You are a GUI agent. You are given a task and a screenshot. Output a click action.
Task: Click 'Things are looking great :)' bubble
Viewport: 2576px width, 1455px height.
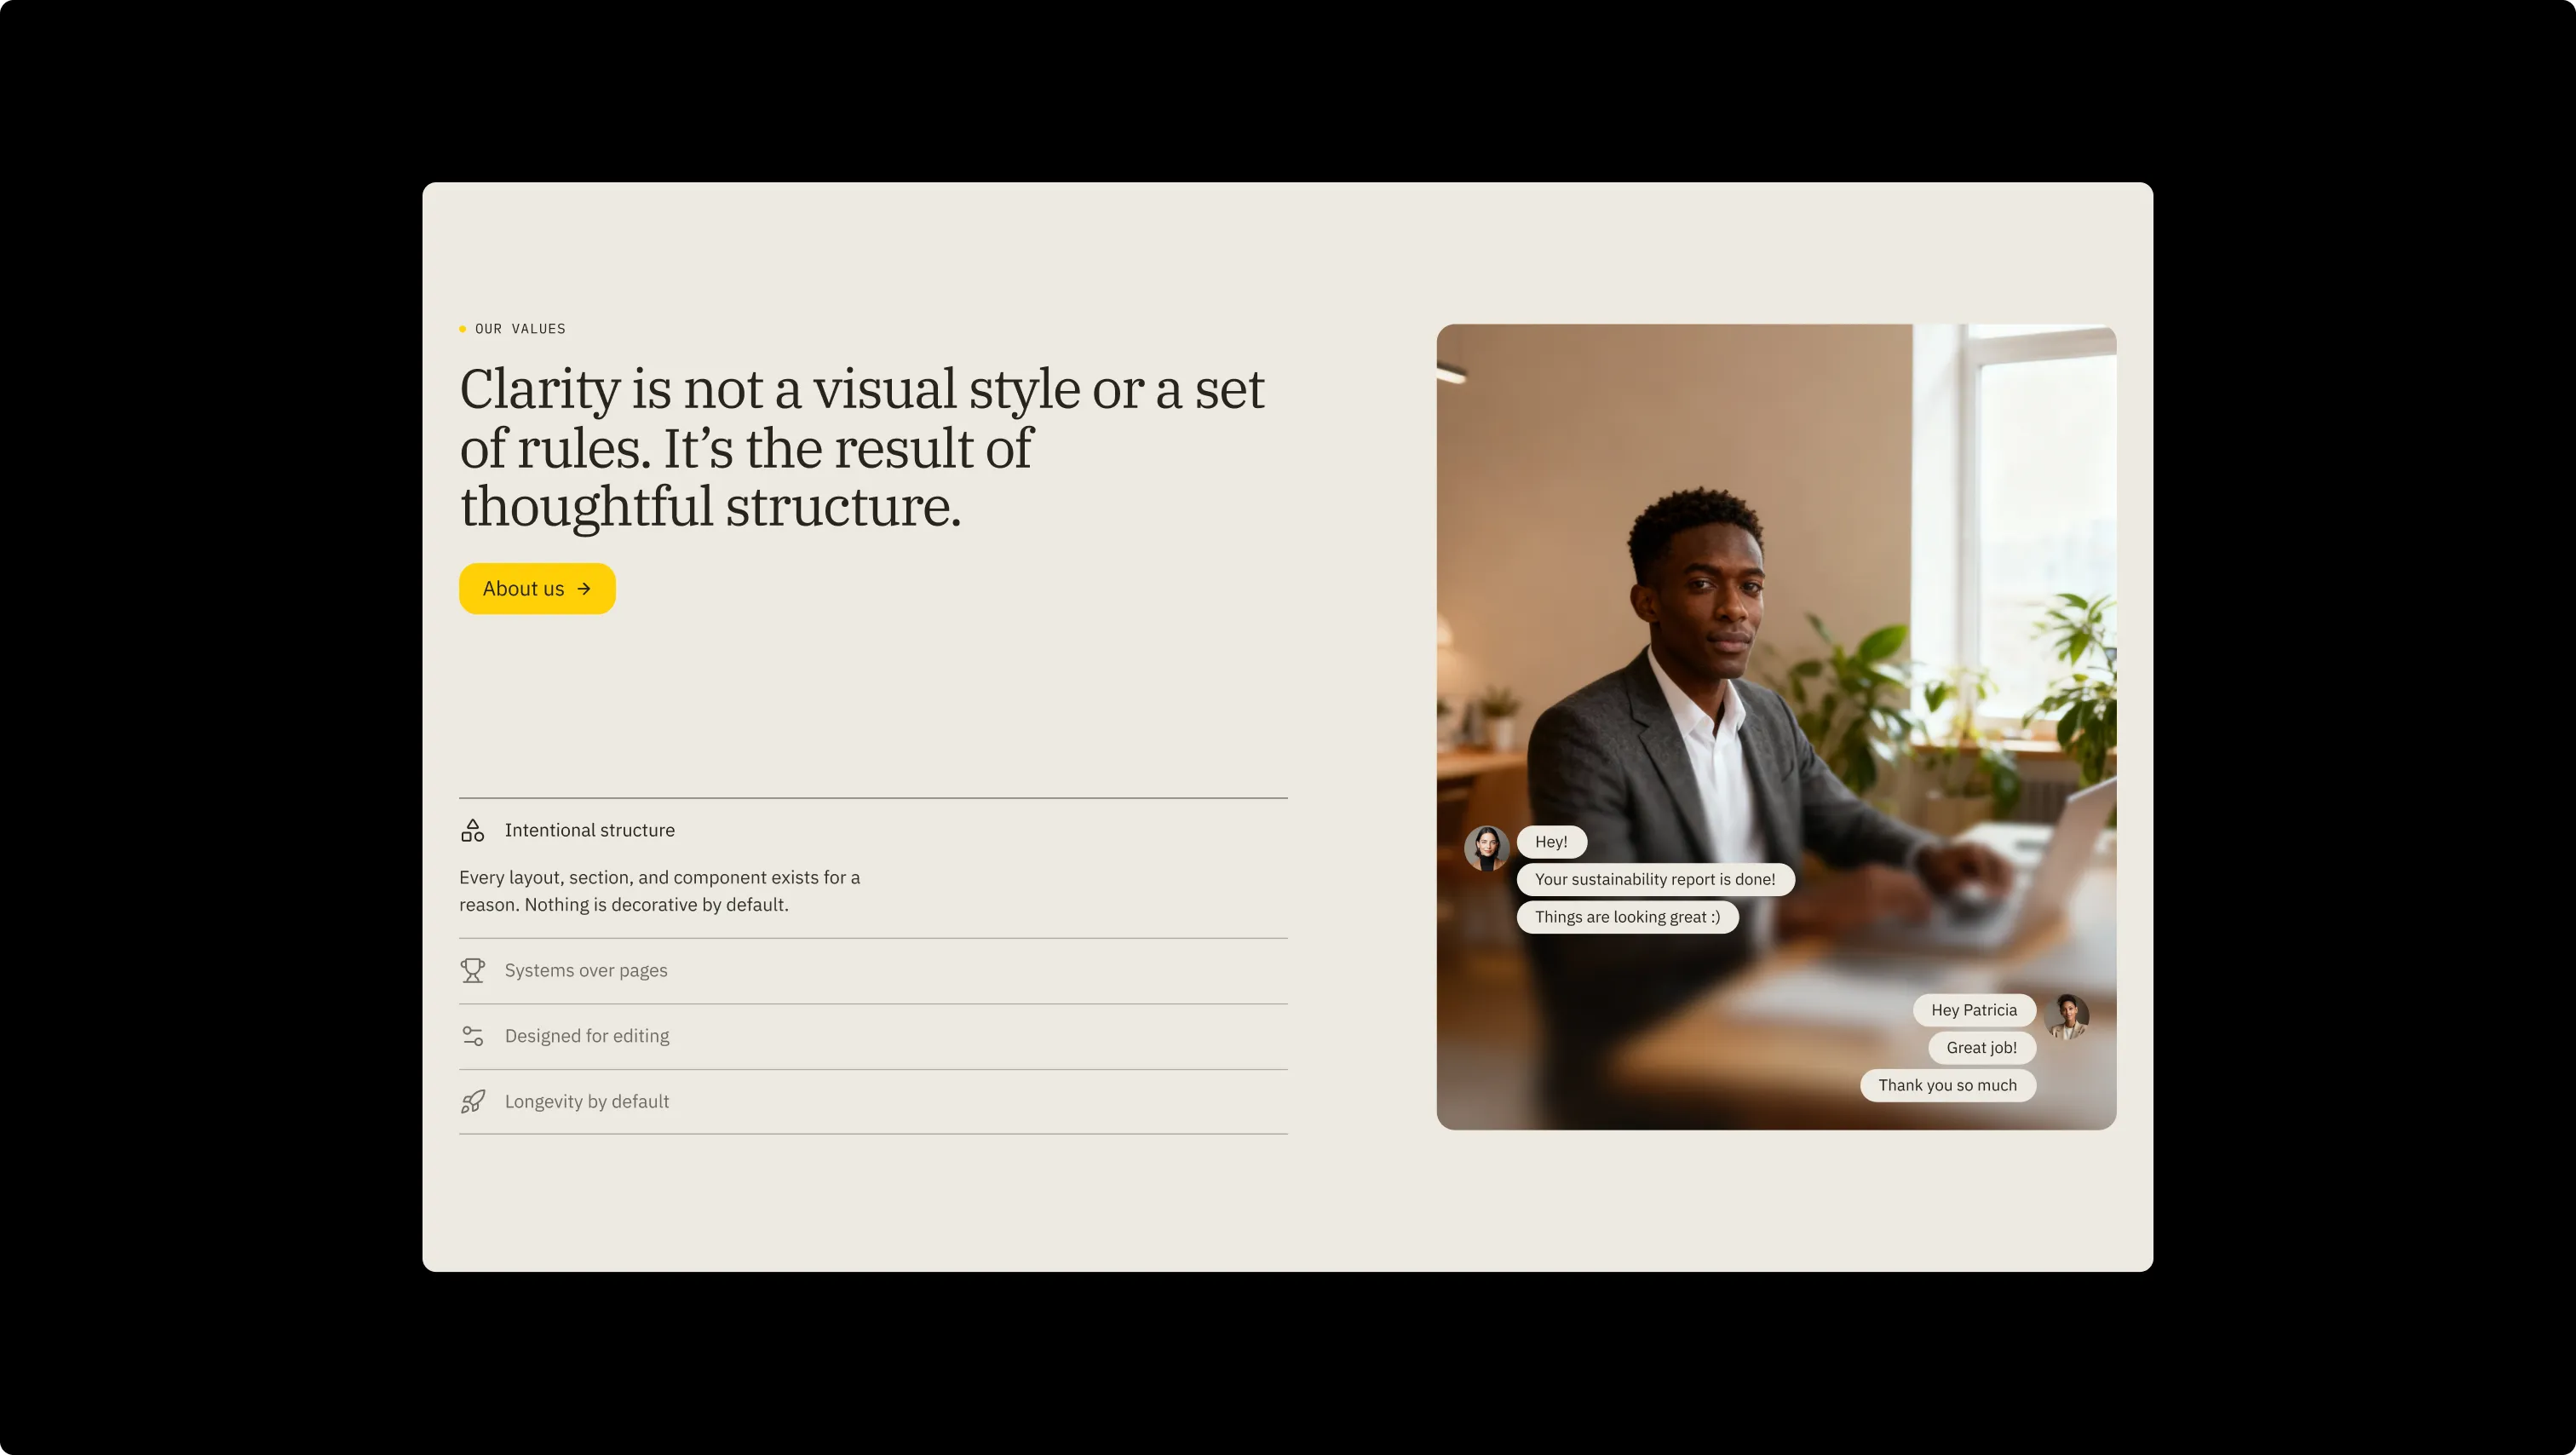point(1627,917)
